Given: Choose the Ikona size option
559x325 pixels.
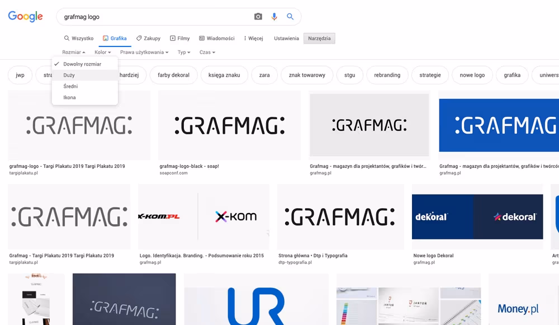Looking at the screenshot, I should point(85,97).
